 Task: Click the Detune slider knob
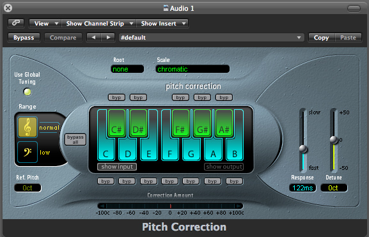coord(334,140)
